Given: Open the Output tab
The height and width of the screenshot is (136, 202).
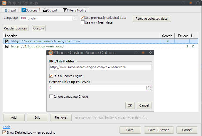Looking at the screenshot, I should 50,10.
